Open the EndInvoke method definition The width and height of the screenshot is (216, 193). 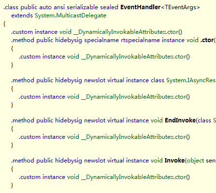(180, 120)
